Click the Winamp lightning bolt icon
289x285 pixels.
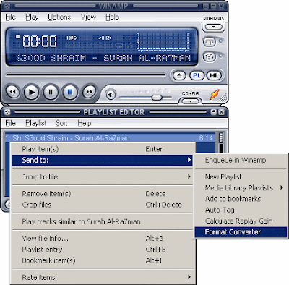(215, 94)
